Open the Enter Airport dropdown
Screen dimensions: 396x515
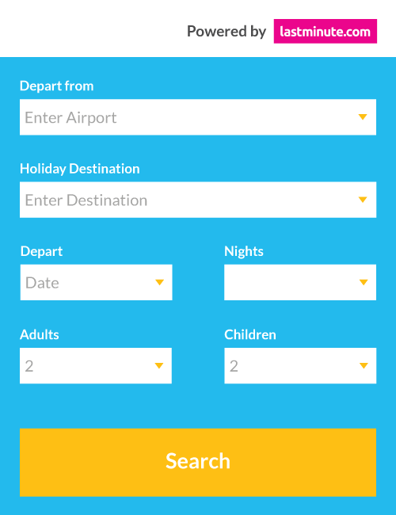[198, 117]
